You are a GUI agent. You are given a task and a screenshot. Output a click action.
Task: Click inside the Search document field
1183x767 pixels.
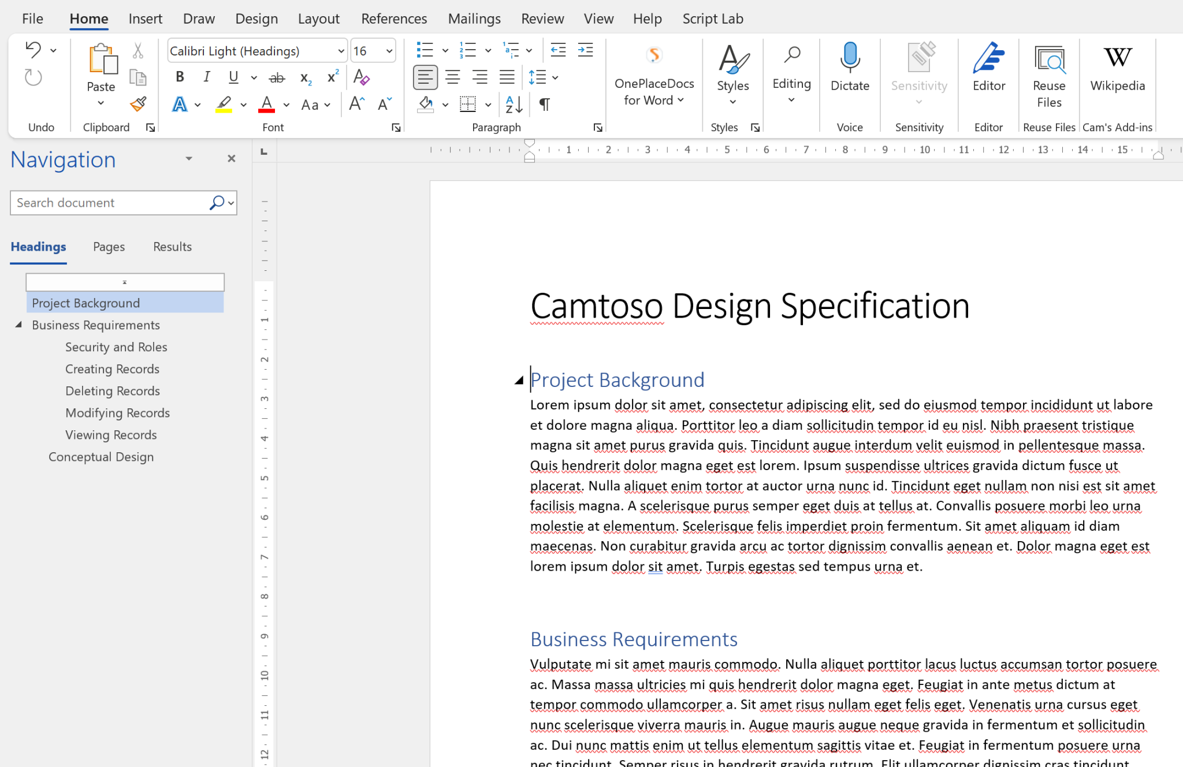[x=104, y=203]
